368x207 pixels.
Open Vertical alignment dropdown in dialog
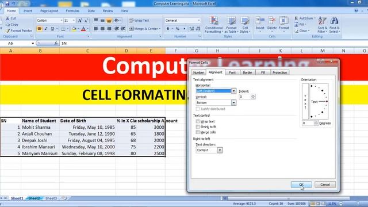tap(233, 102)
